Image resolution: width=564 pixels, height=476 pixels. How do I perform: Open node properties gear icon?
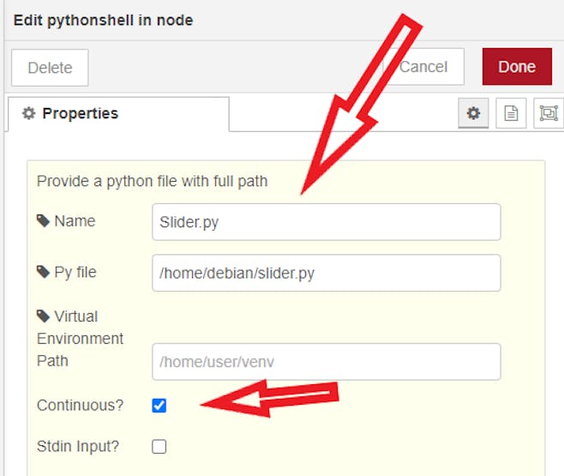[x=473, y=113]
